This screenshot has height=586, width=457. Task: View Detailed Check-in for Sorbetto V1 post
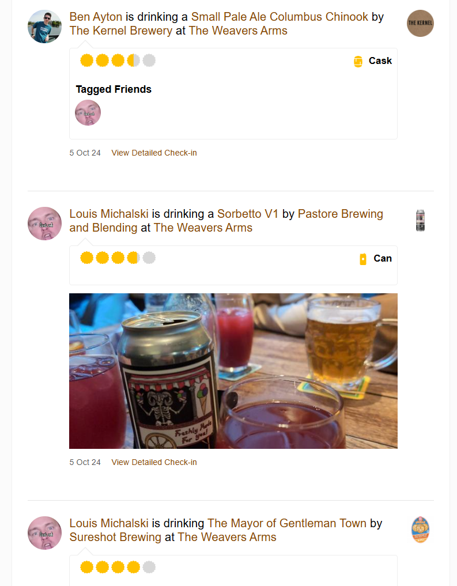pos(154,462)
